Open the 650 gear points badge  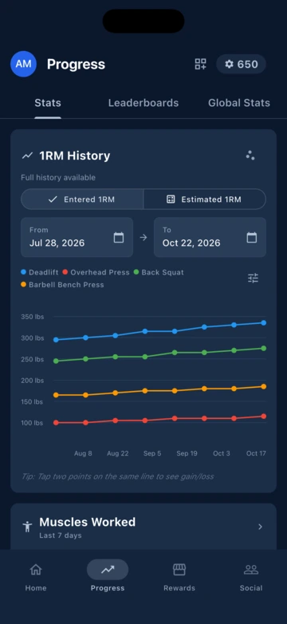coord(241,64)
